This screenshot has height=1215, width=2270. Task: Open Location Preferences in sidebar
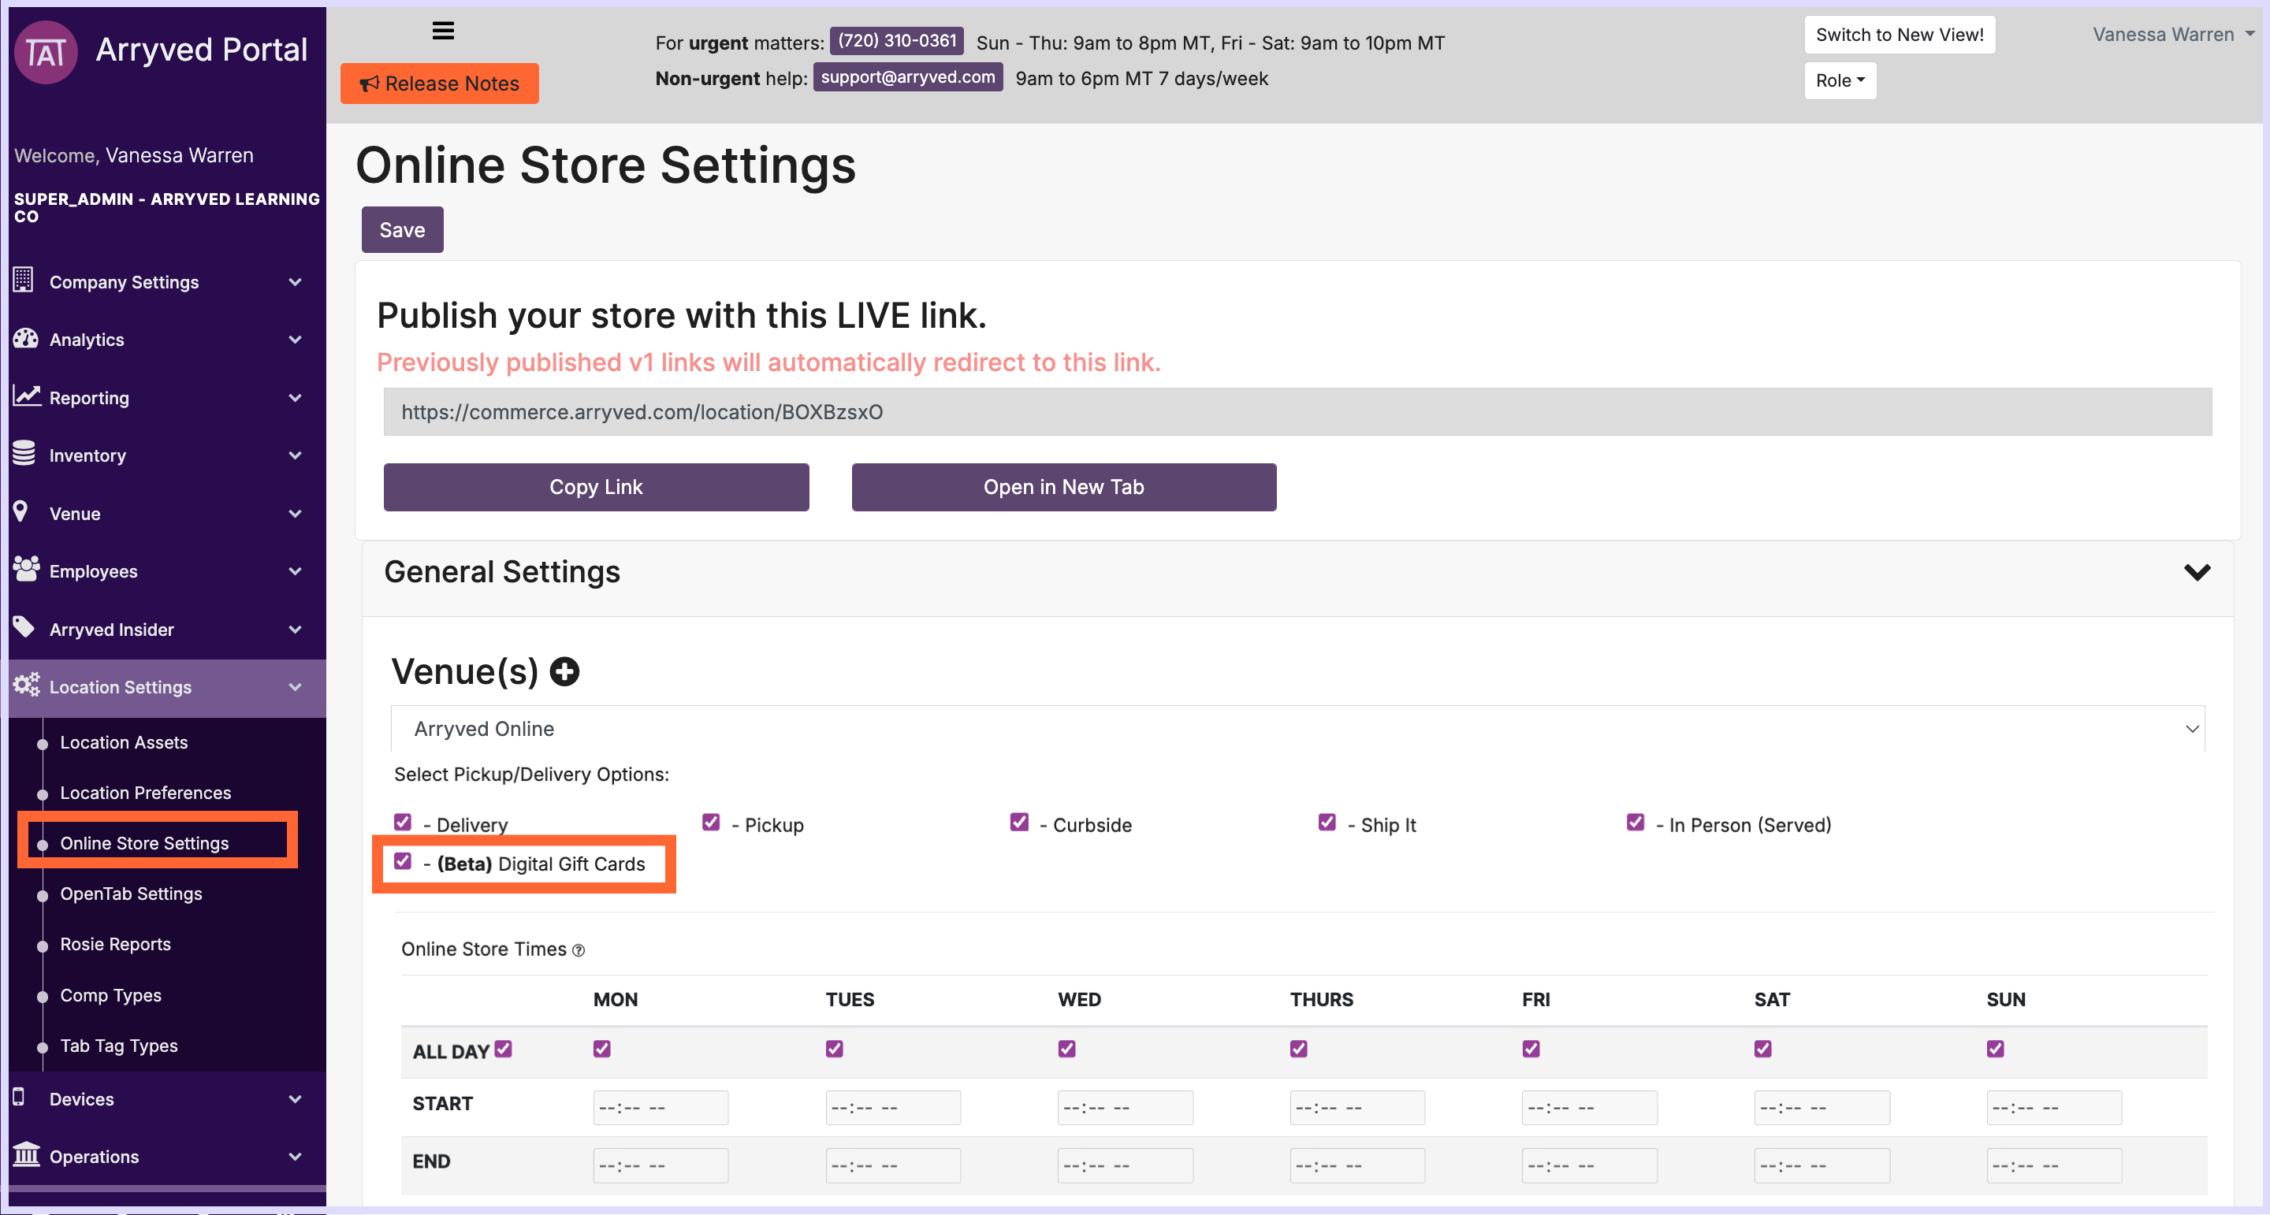pos(145,793)
